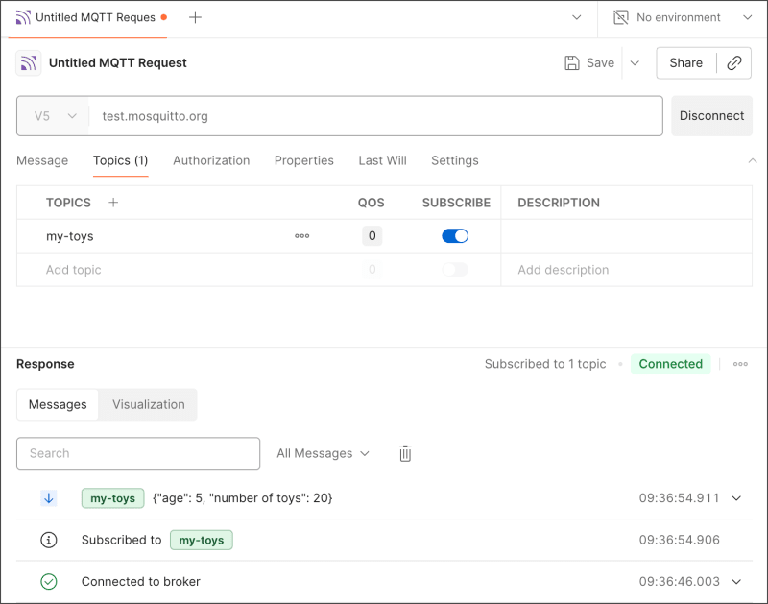The image size is (768, 604).
Task: Open the All Messages filter dropdown
Action: click(x=323, y=452)
